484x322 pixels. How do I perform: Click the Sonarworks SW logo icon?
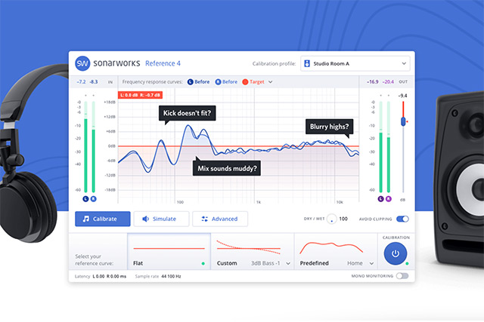click(83, 63)
